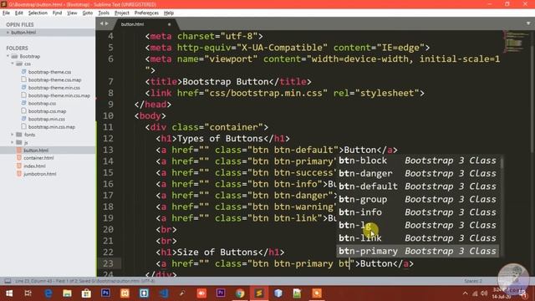Click the autocomplete popup scrollbar

pyautogui.click(x=502, y=163)
